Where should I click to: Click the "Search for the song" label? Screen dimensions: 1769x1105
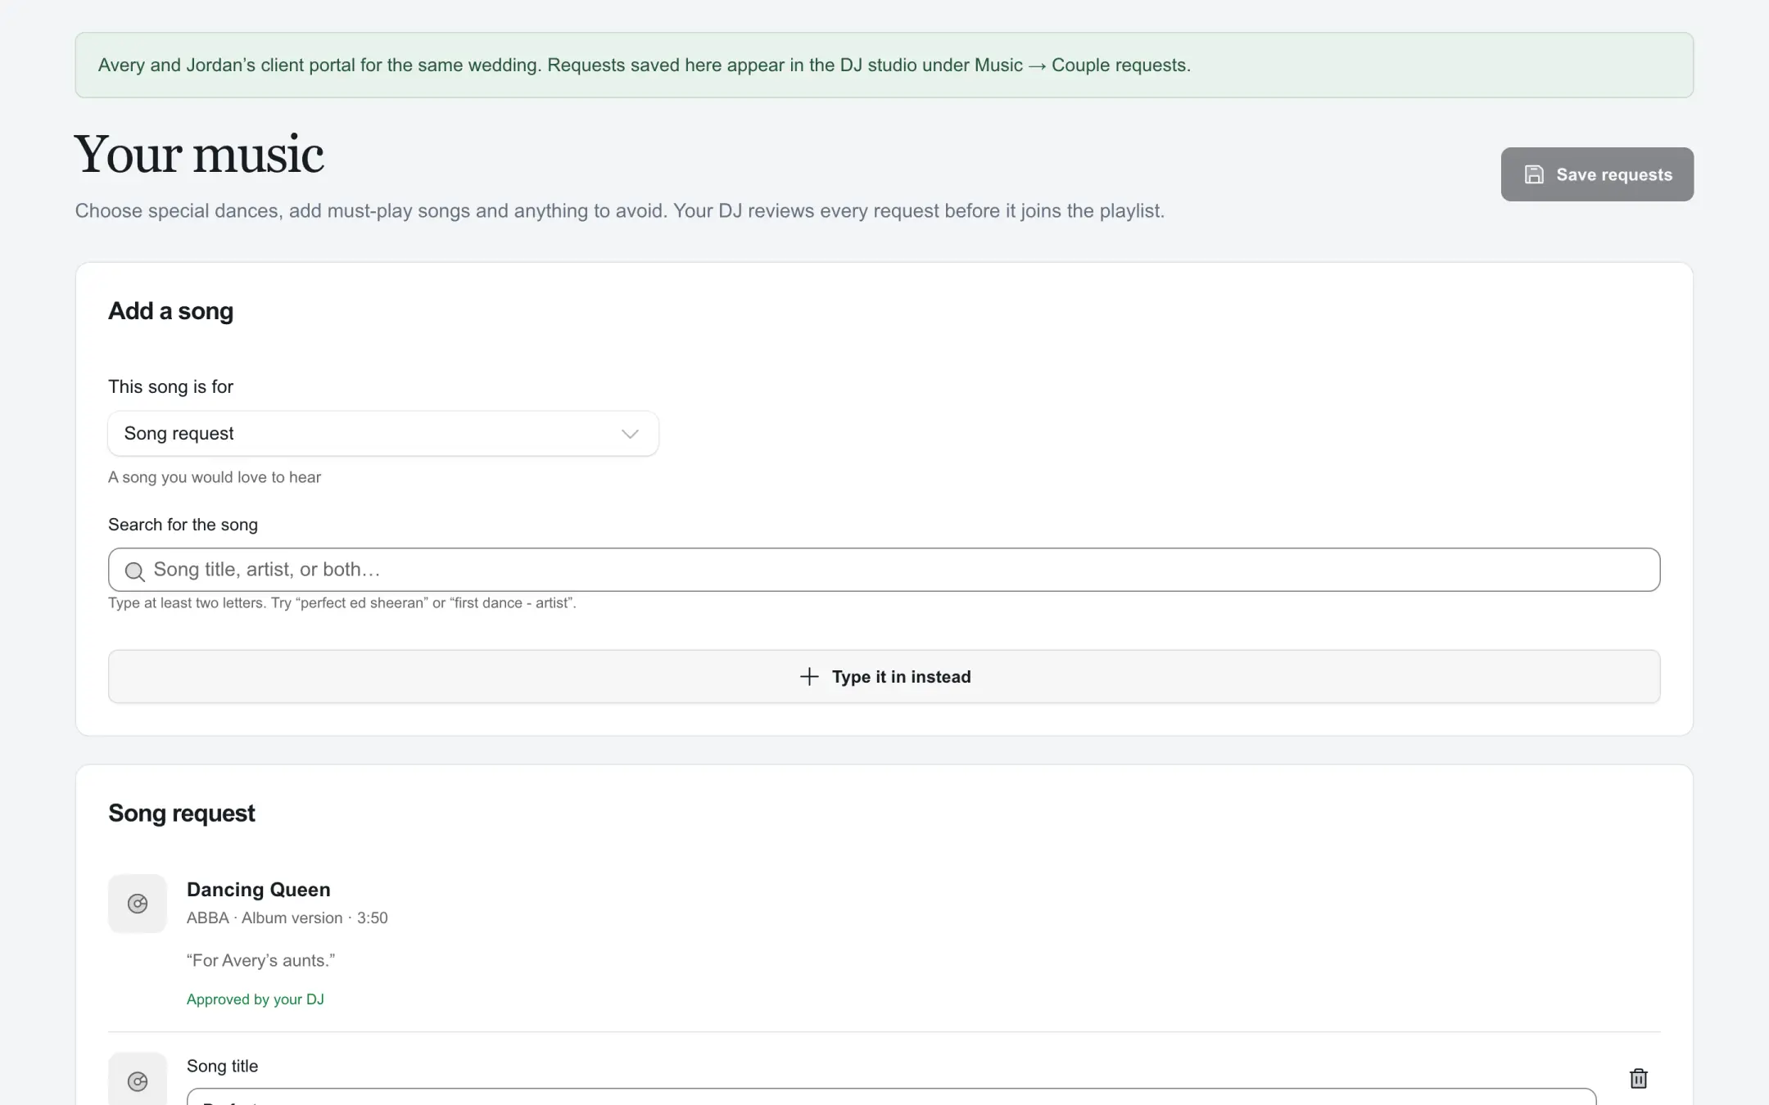coord(183,525)
